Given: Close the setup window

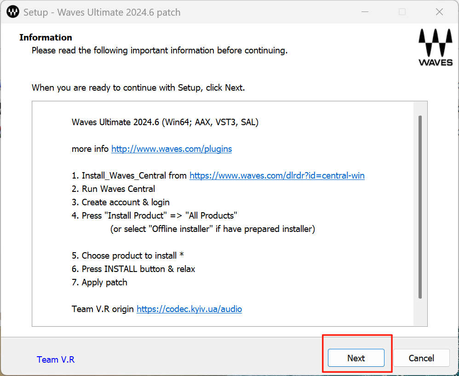Looking at the screenshot, I should coord(439,12).
